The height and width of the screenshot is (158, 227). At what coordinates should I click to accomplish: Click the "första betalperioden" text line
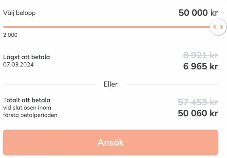[30, 115]
